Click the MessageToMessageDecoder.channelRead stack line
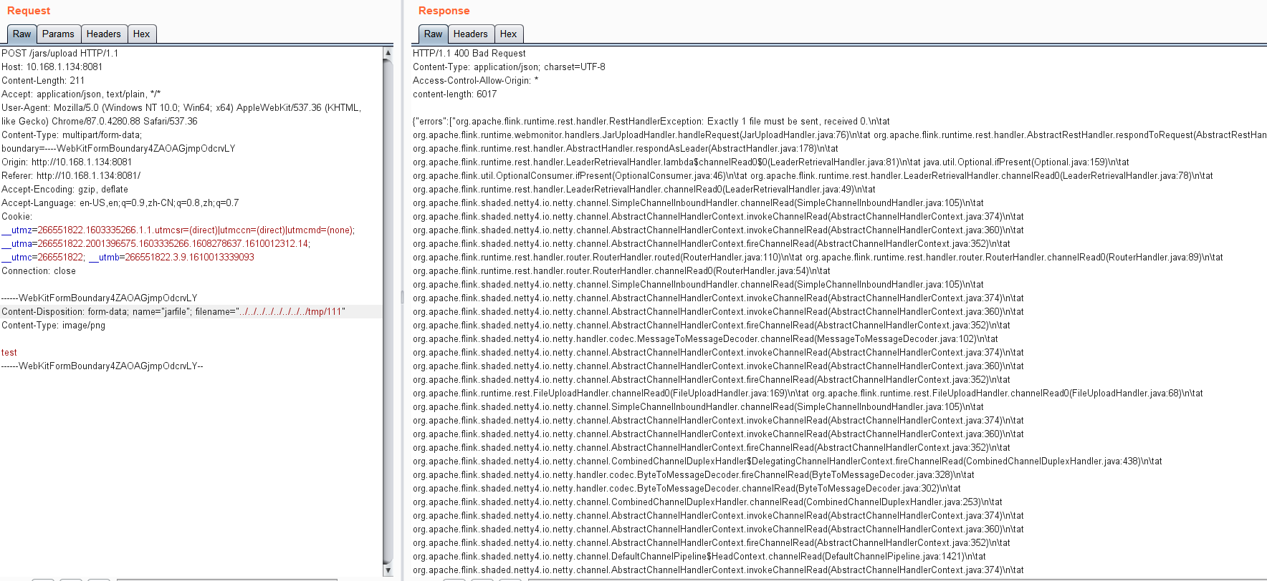The image size is (1267, 581). [x=706, y=338]
